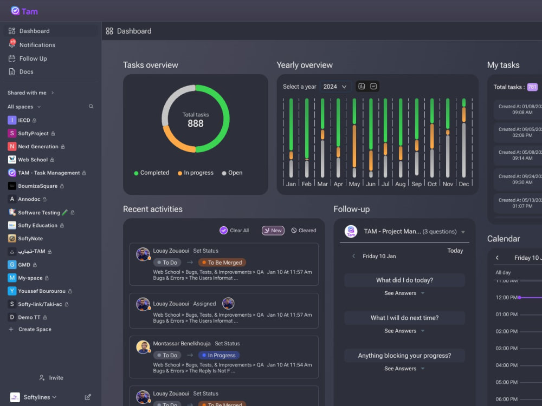Click the Total tasks 888 donut chart
The width and height of the screenshot is (542, 406).
195,119
